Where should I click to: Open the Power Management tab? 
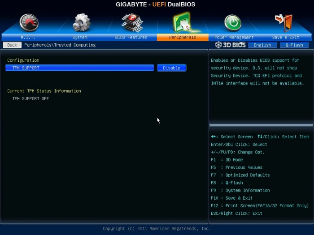(x=234, y=37)
